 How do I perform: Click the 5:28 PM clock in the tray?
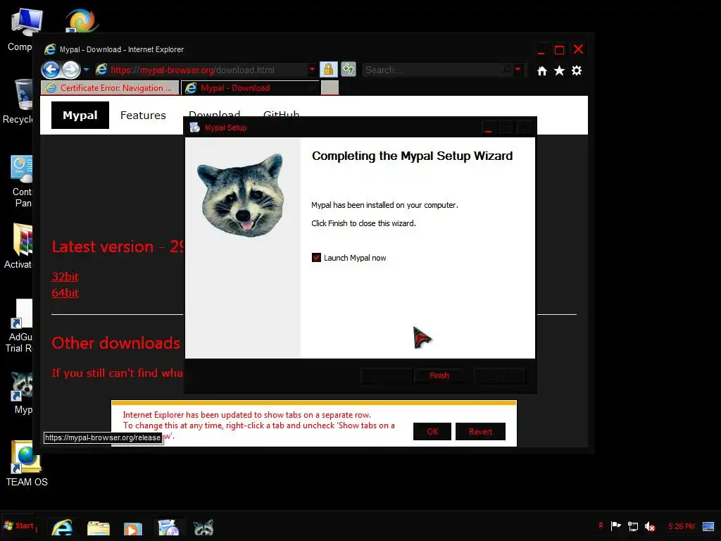[x=682, y=526]
